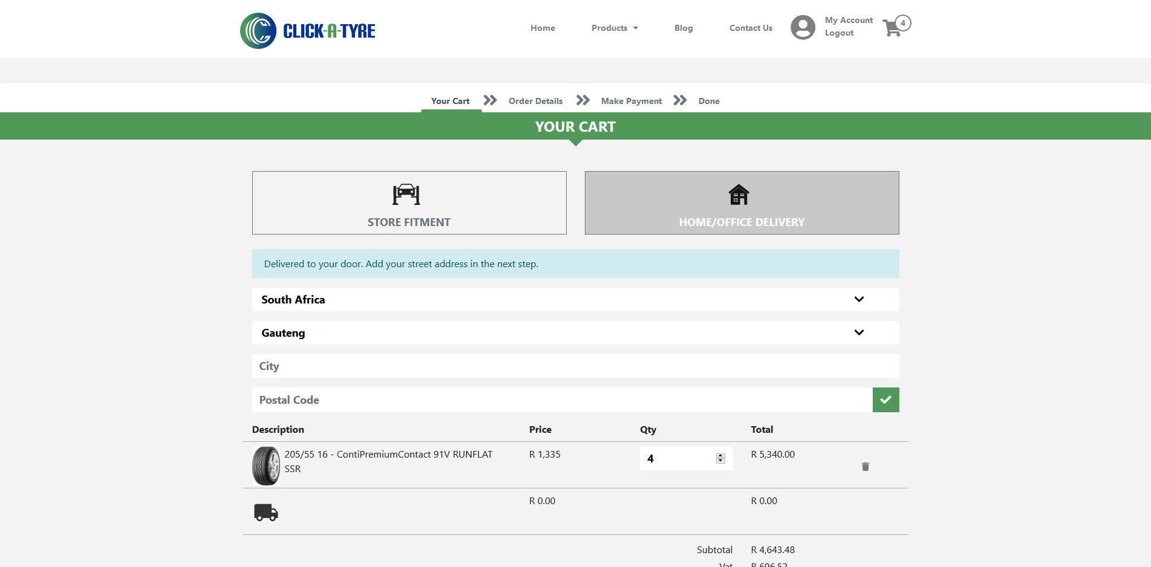Expand the Gauteng province dropdown
Screen dimensions: 1151x567
coord(576,332)
